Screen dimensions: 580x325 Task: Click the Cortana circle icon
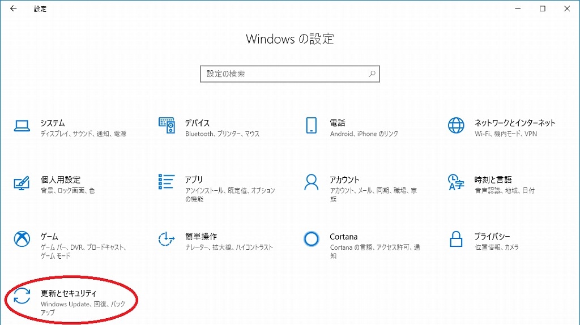pos(311,239)
